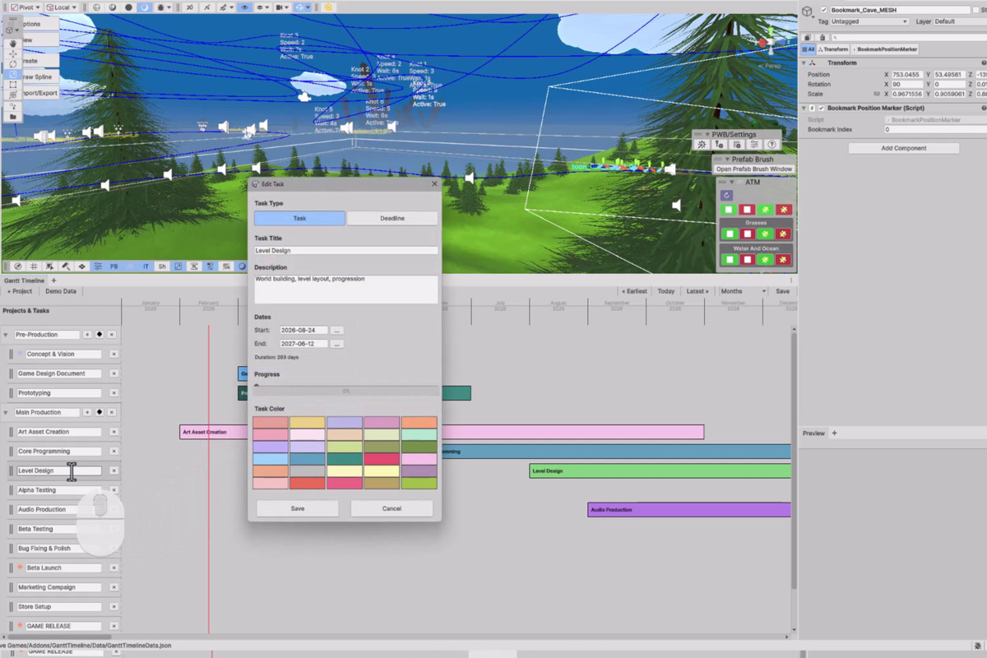
Task: Click the Bookmark Index field
Action: click(934, 129)
